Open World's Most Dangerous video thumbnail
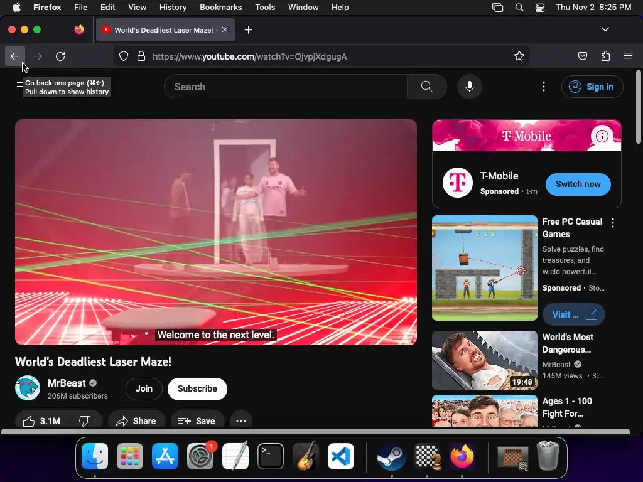 pyautogui.click(x=485, y=360)
